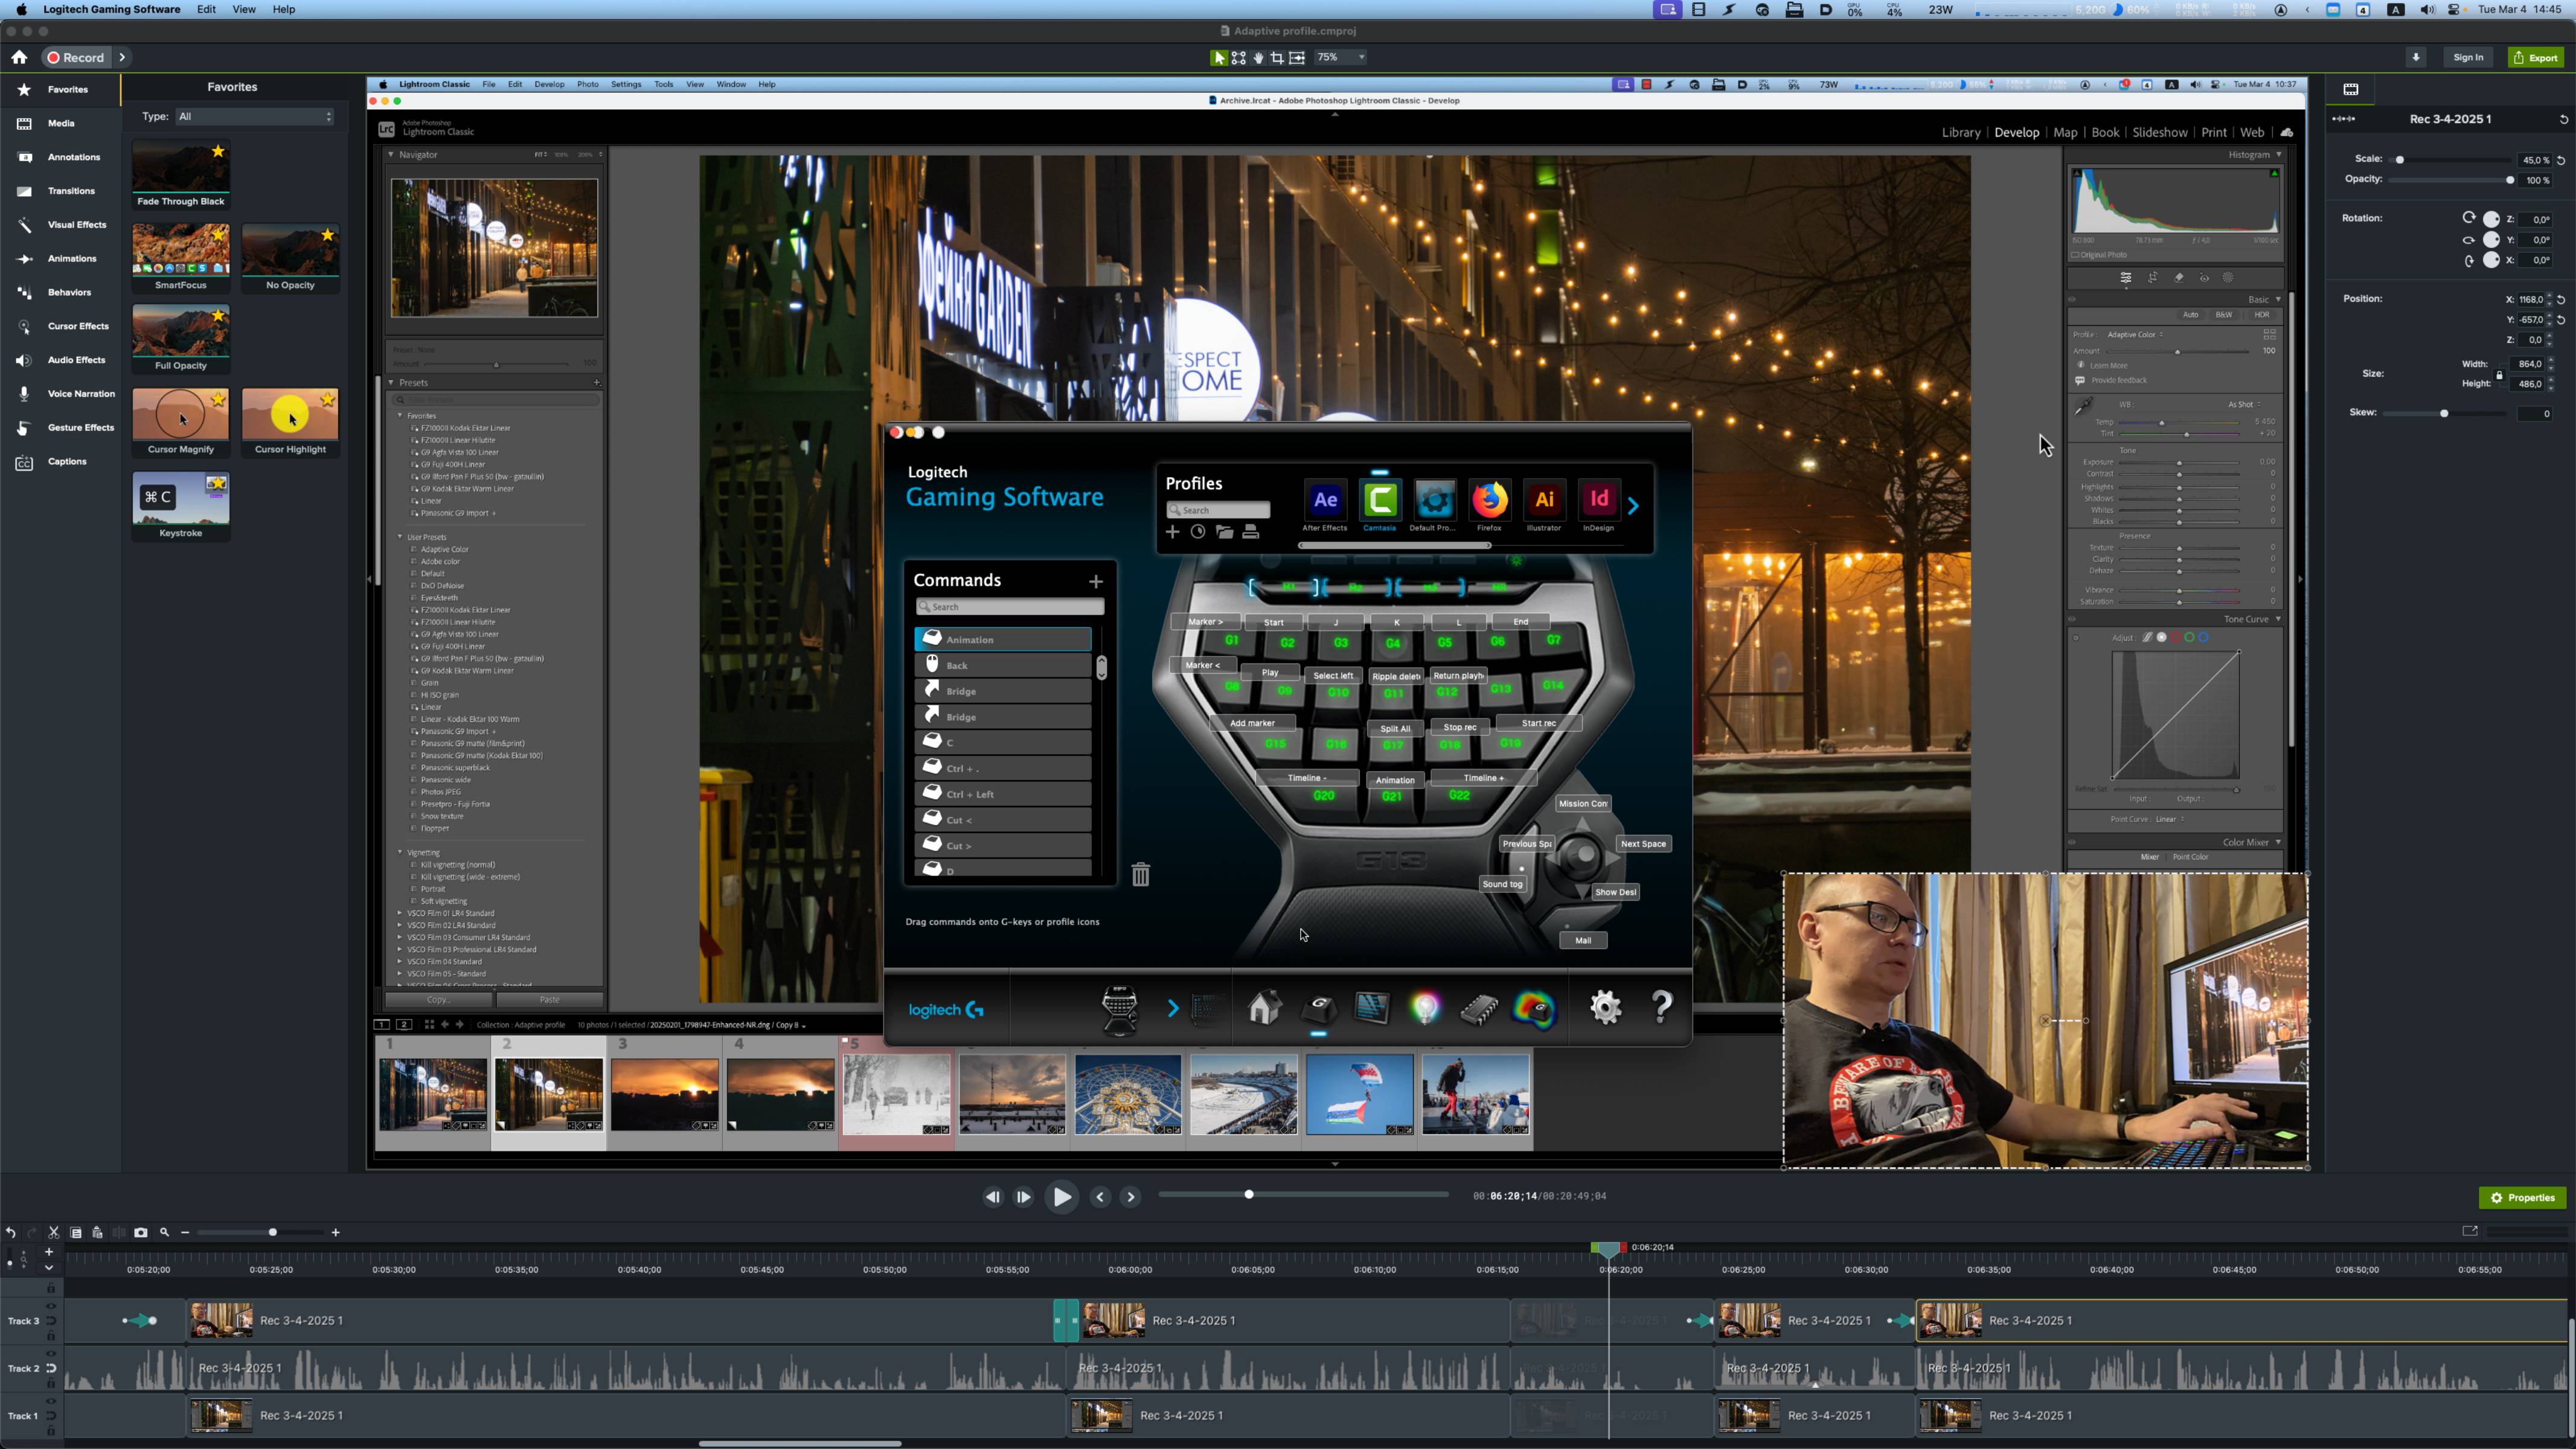Expand the chevron next to Record button
Screen dimensions: 2576x1449
click(x=122, y=57)
